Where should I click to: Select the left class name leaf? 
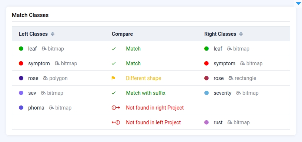(x=32, y=49)
